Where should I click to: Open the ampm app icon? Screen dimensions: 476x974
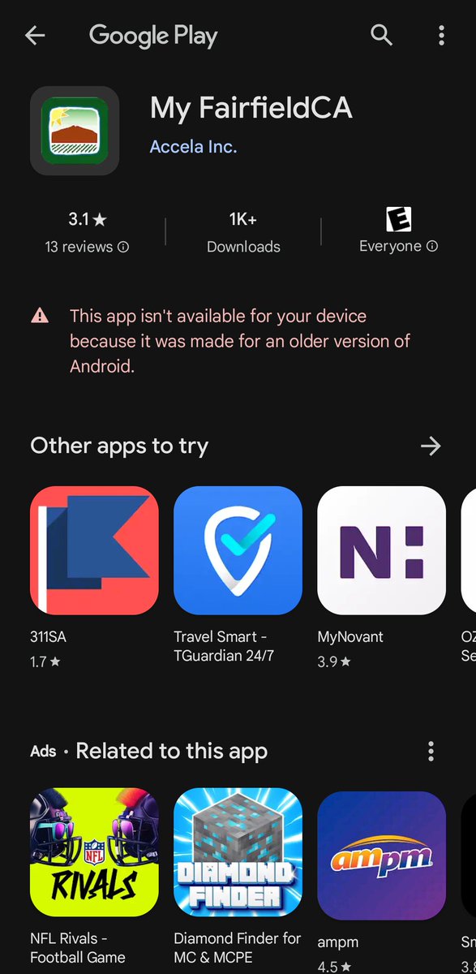click(x=381, y=852)
